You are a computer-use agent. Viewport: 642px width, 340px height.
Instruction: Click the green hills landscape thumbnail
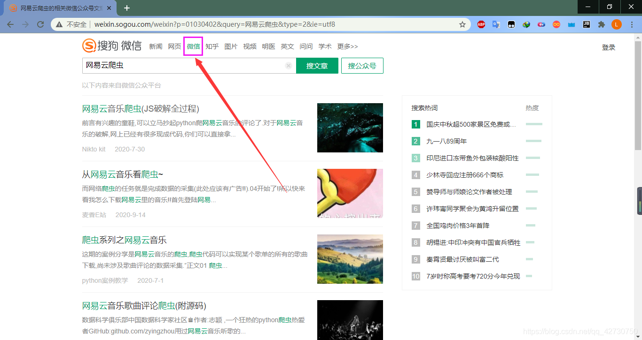tap(350, 259)
